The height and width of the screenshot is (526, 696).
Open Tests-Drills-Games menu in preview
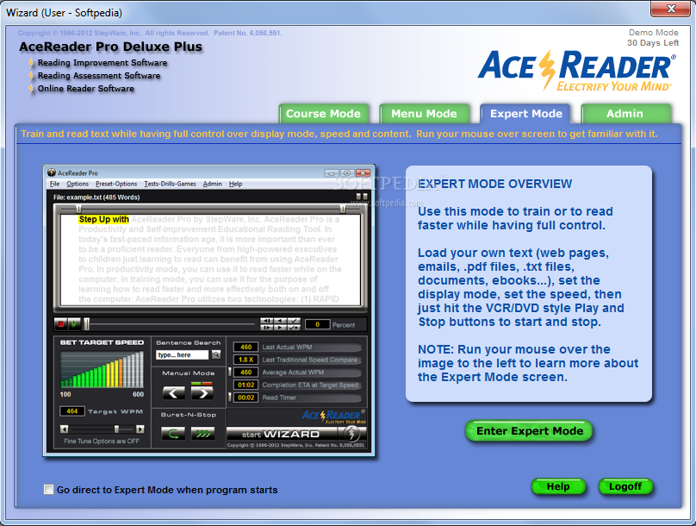[x=170, y=184]
